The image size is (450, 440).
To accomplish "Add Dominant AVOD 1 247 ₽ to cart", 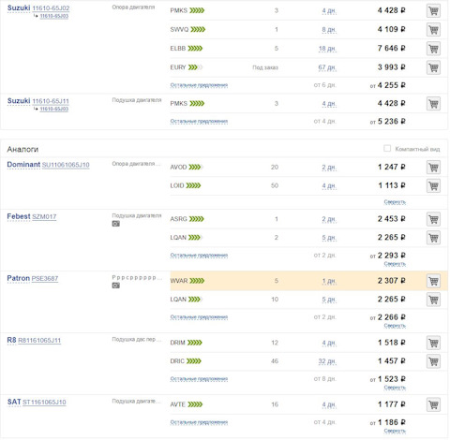I will click(x=433, y=168).
